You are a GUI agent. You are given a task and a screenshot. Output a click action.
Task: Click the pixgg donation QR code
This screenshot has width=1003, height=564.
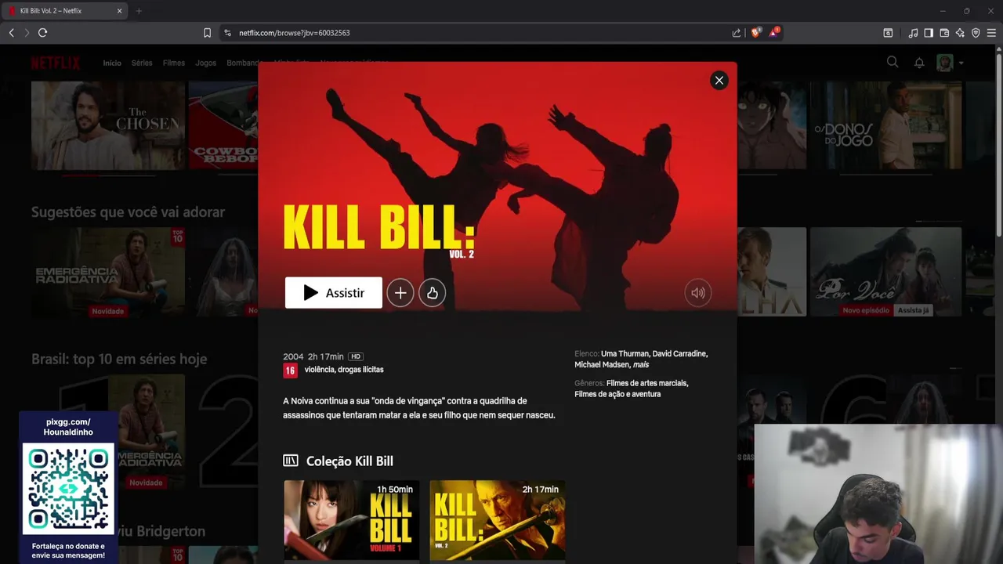click(68, 489)
